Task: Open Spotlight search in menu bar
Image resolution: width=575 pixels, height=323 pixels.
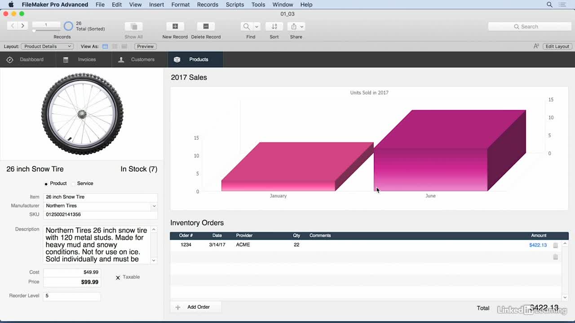Action: coord(549,4)
